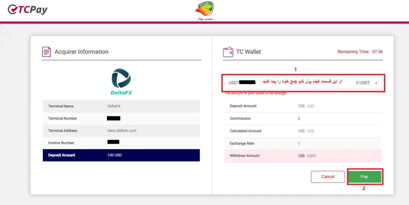
Task: Click the 100 USD deposit amount in Acquirer table
Action: 115,155
